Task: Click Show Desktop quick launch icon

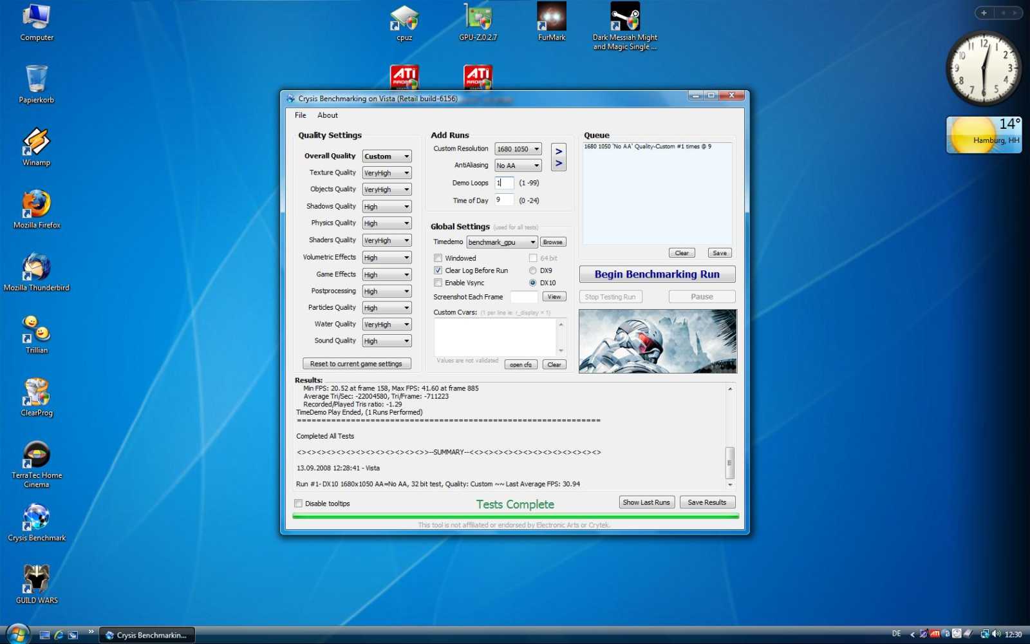Action: pos(44,635)
